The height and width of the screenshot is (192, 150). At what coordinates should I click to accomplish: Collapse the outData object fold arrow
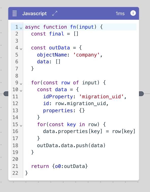[21, 49]
